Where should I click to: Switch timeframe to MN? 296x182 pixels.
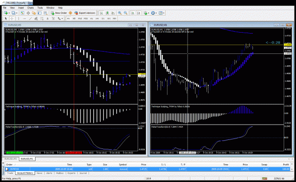[115, 18]
